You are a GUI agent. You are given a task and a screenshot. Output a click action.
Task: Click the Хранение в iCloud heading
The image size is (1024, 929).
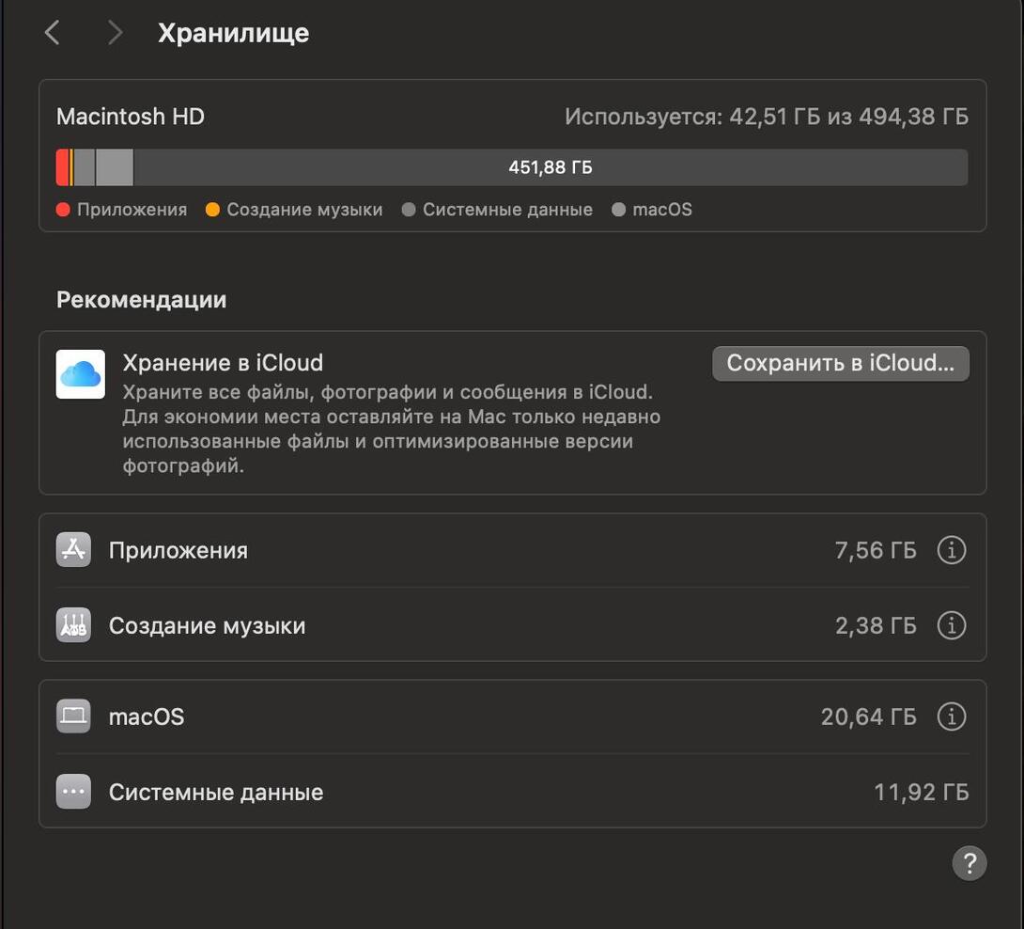223,363
